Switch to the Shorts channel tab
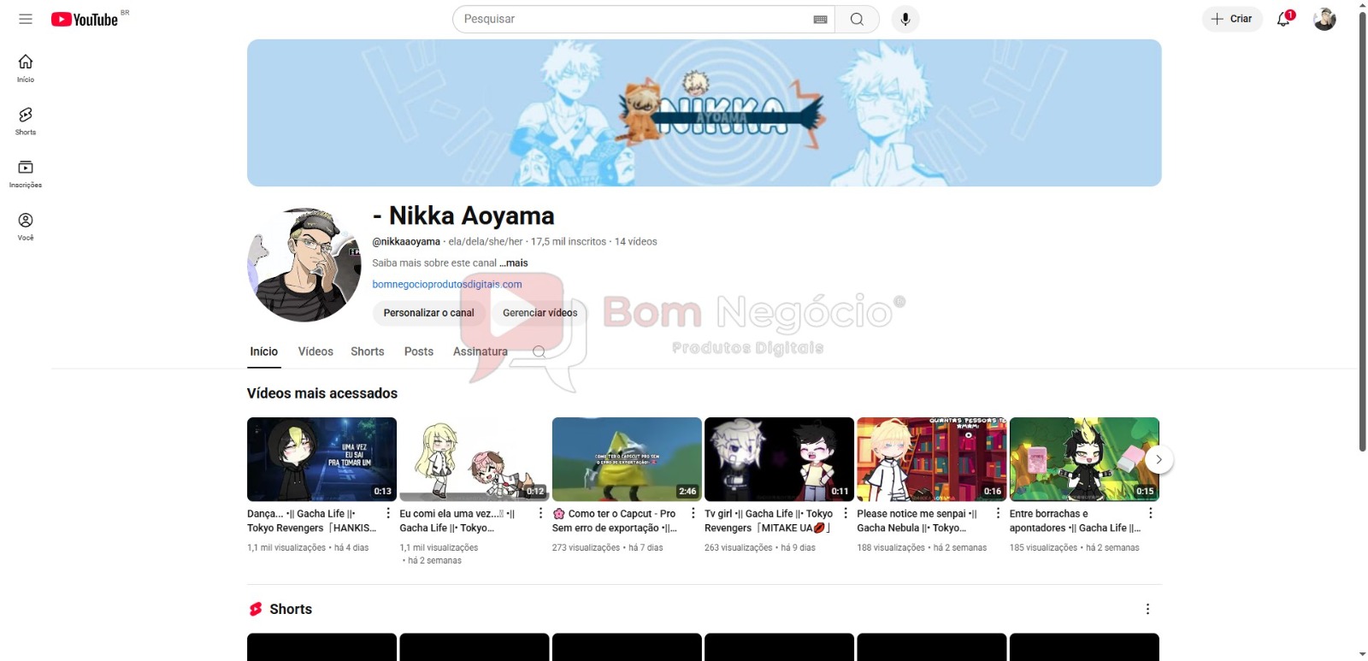 (x=368, y=351)
